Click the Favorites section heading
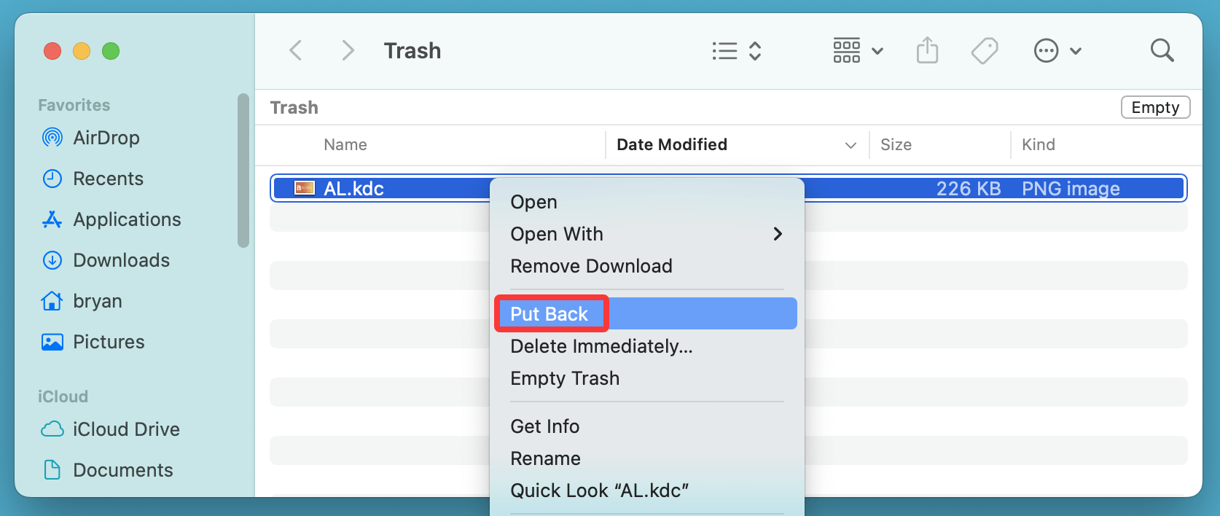Viewport: 1220px width, 516px height. point(74,105)
